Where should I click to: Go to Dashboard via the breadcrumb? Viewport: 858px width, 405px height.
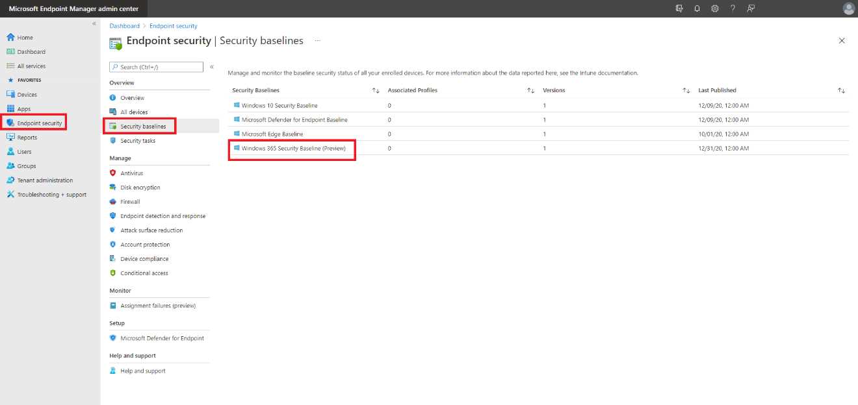point(124,25)
